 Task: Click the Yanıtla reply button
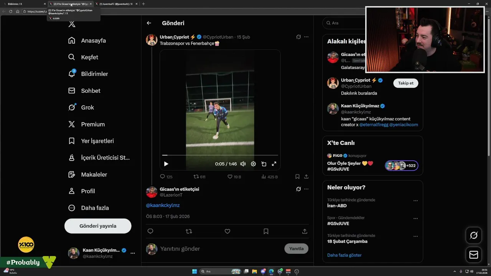296,248
